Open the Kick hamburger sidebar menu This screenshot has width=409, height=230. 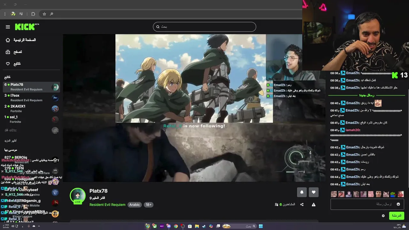click(8, 27)
